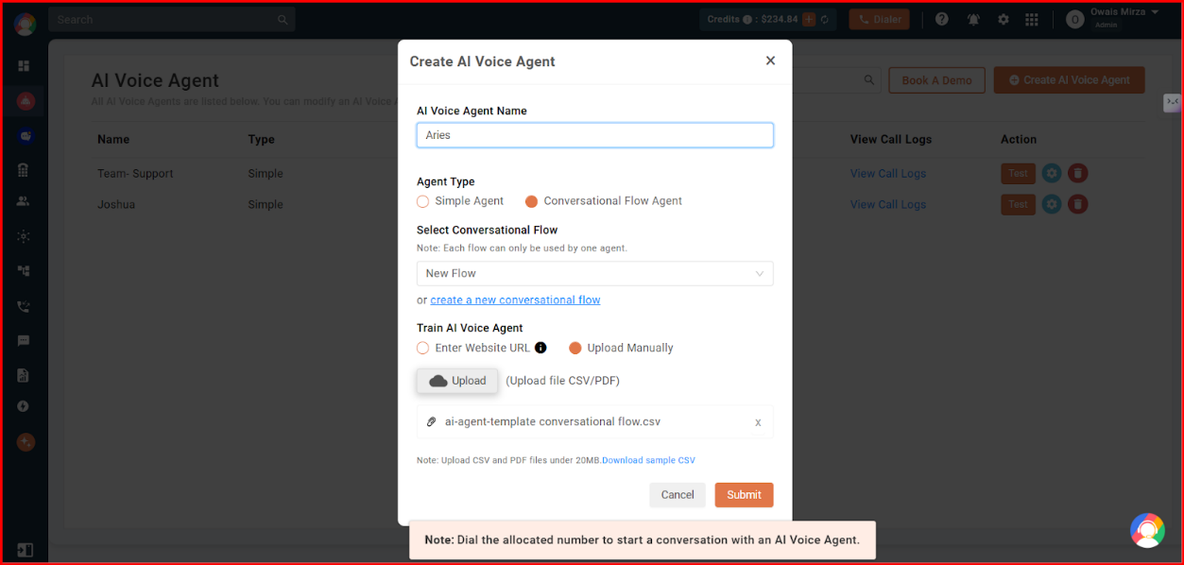This screenshot has width=1184, height=565.
Task: Click the Team- Support agent name
Action: [135, 174]
